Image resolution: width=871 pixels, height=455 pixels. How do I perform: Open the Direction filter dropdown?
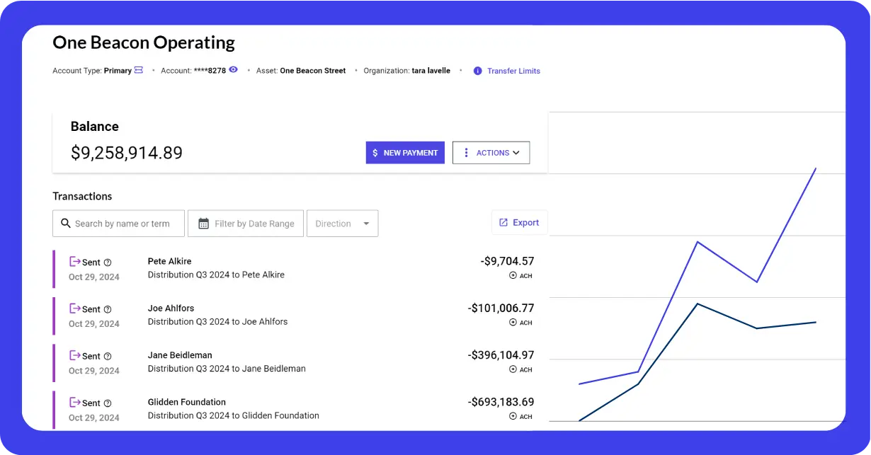pos(342,223)
